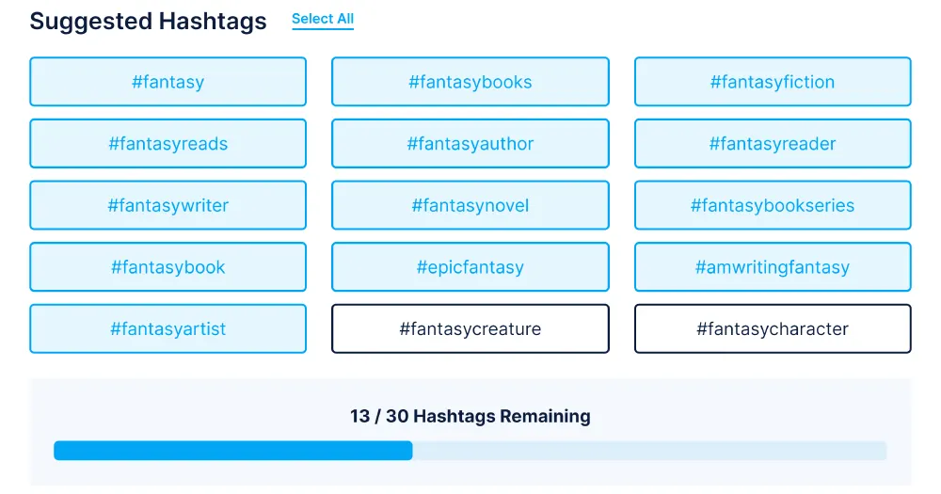The width and height of the screenshot is (941, 494).
Task: Unselect the #fantasyartist hashtag
Action: point(168,329)
